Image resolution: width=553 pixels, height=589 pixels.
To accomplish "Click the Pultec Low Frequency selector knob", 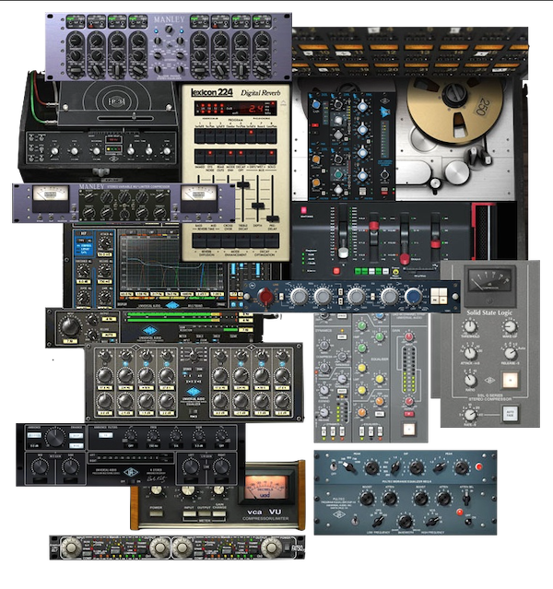I will coord(378,522).
